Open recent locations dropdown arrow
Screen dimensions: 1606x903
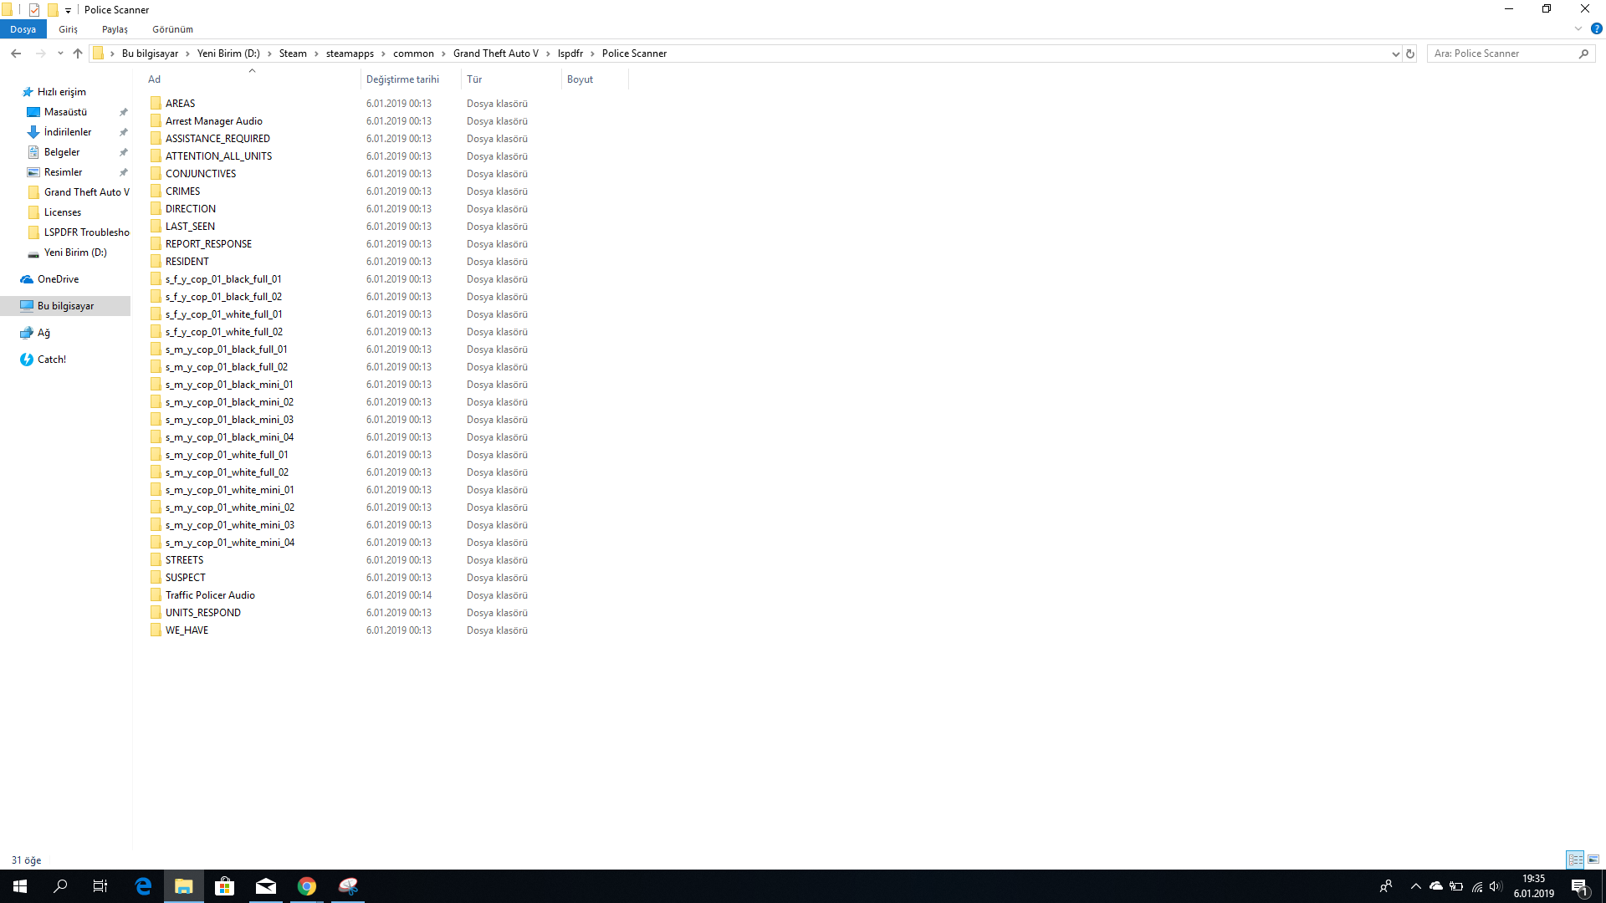pos(60,54)
